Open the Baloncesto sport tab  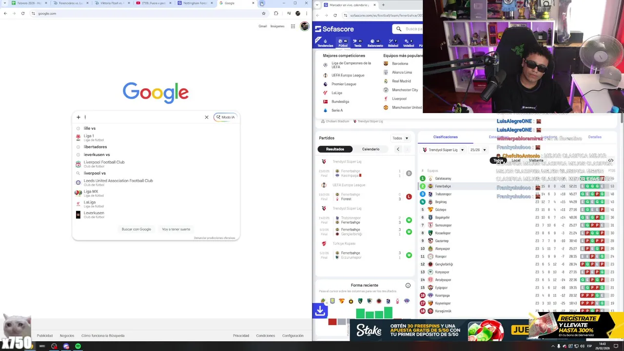click(x=375, y=43)
